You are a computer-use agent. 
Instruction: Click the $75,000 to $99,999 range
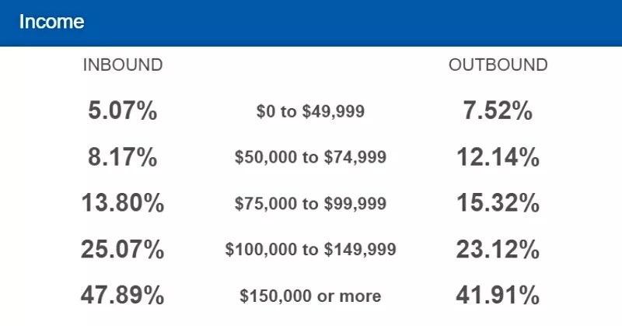pos(310,204)
